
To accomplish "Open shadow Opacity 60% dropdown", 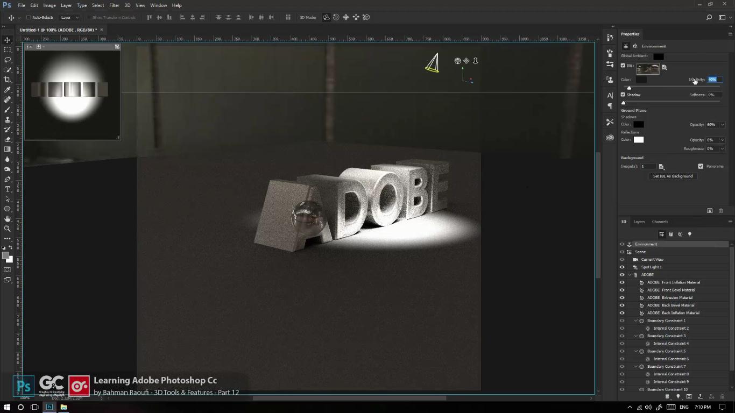I will click(722, 125).
